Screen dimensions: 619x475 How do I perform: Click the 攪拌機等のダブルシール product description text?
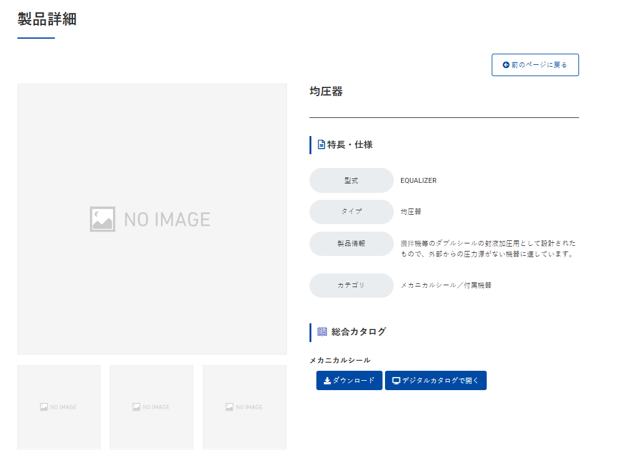(488, 248)
